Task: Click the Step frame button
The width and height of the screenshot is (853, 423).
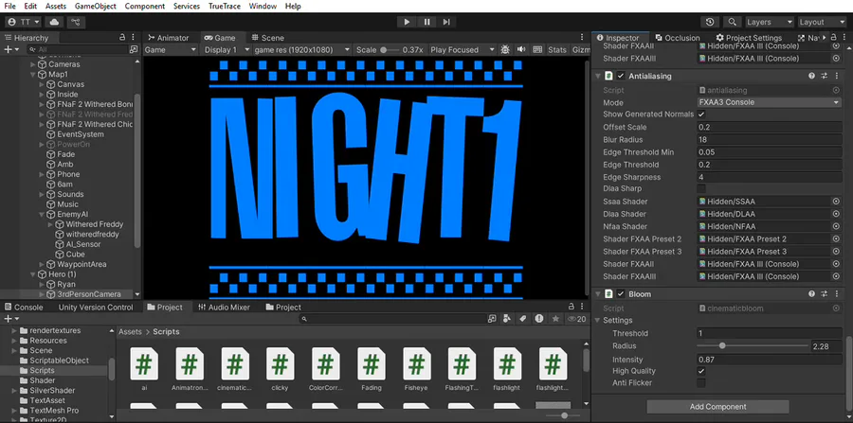Action: click(x=446, y=22)
